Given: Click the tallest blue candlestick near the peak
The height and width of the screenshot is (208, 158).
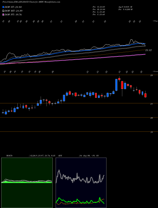Looking at the screenshot, I should [x=116, y=85].
